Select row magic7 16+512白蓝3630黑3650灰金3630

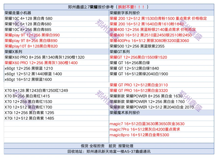pyautogui.click(x=162, y=124)
